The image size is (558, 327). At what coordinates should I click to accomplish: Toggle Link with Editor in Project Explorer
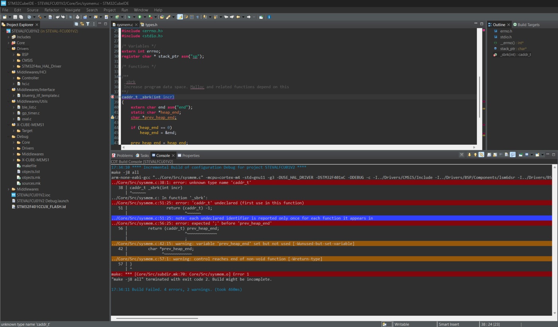(82, 24)
